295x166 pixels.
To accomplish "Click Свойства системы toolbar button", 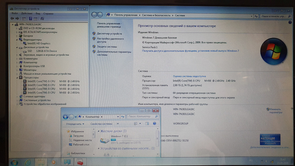I will pyautogui.click(x=101, y=124).
